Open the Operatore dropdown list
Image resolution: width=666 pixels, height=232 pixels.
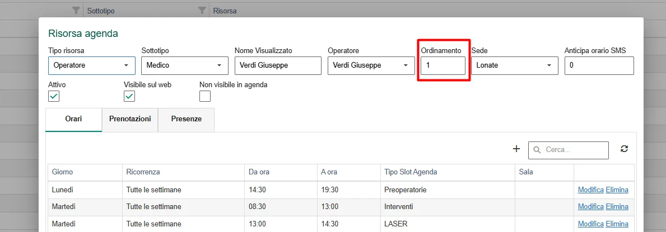371,65
